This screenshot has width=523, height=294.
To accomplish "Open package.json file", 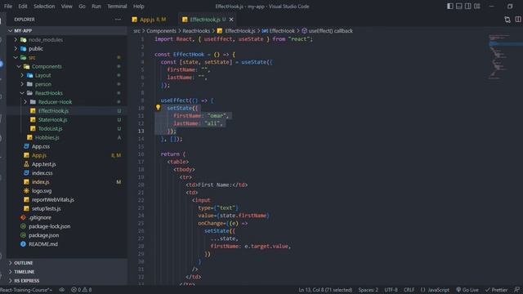I will (x=67, y=235).
